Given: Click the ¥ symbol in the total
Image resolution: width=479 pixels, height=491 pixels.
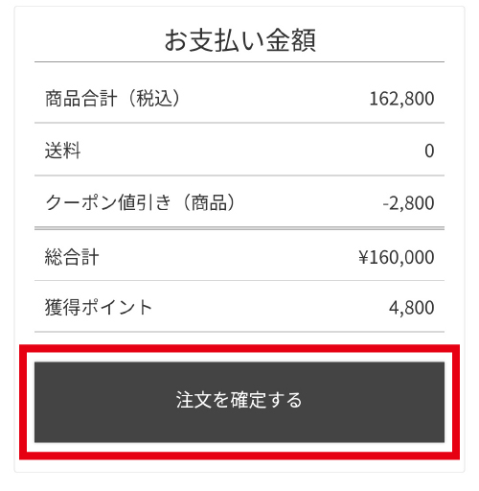Looking at the screenshot, I should (x=363, y=257).
